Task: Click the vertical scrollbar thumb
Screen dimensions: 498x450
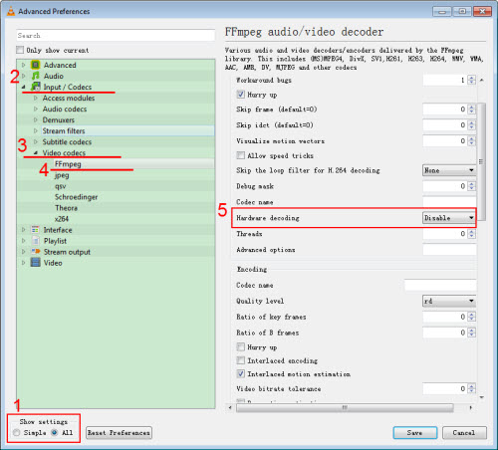Action: pos(481,161)
